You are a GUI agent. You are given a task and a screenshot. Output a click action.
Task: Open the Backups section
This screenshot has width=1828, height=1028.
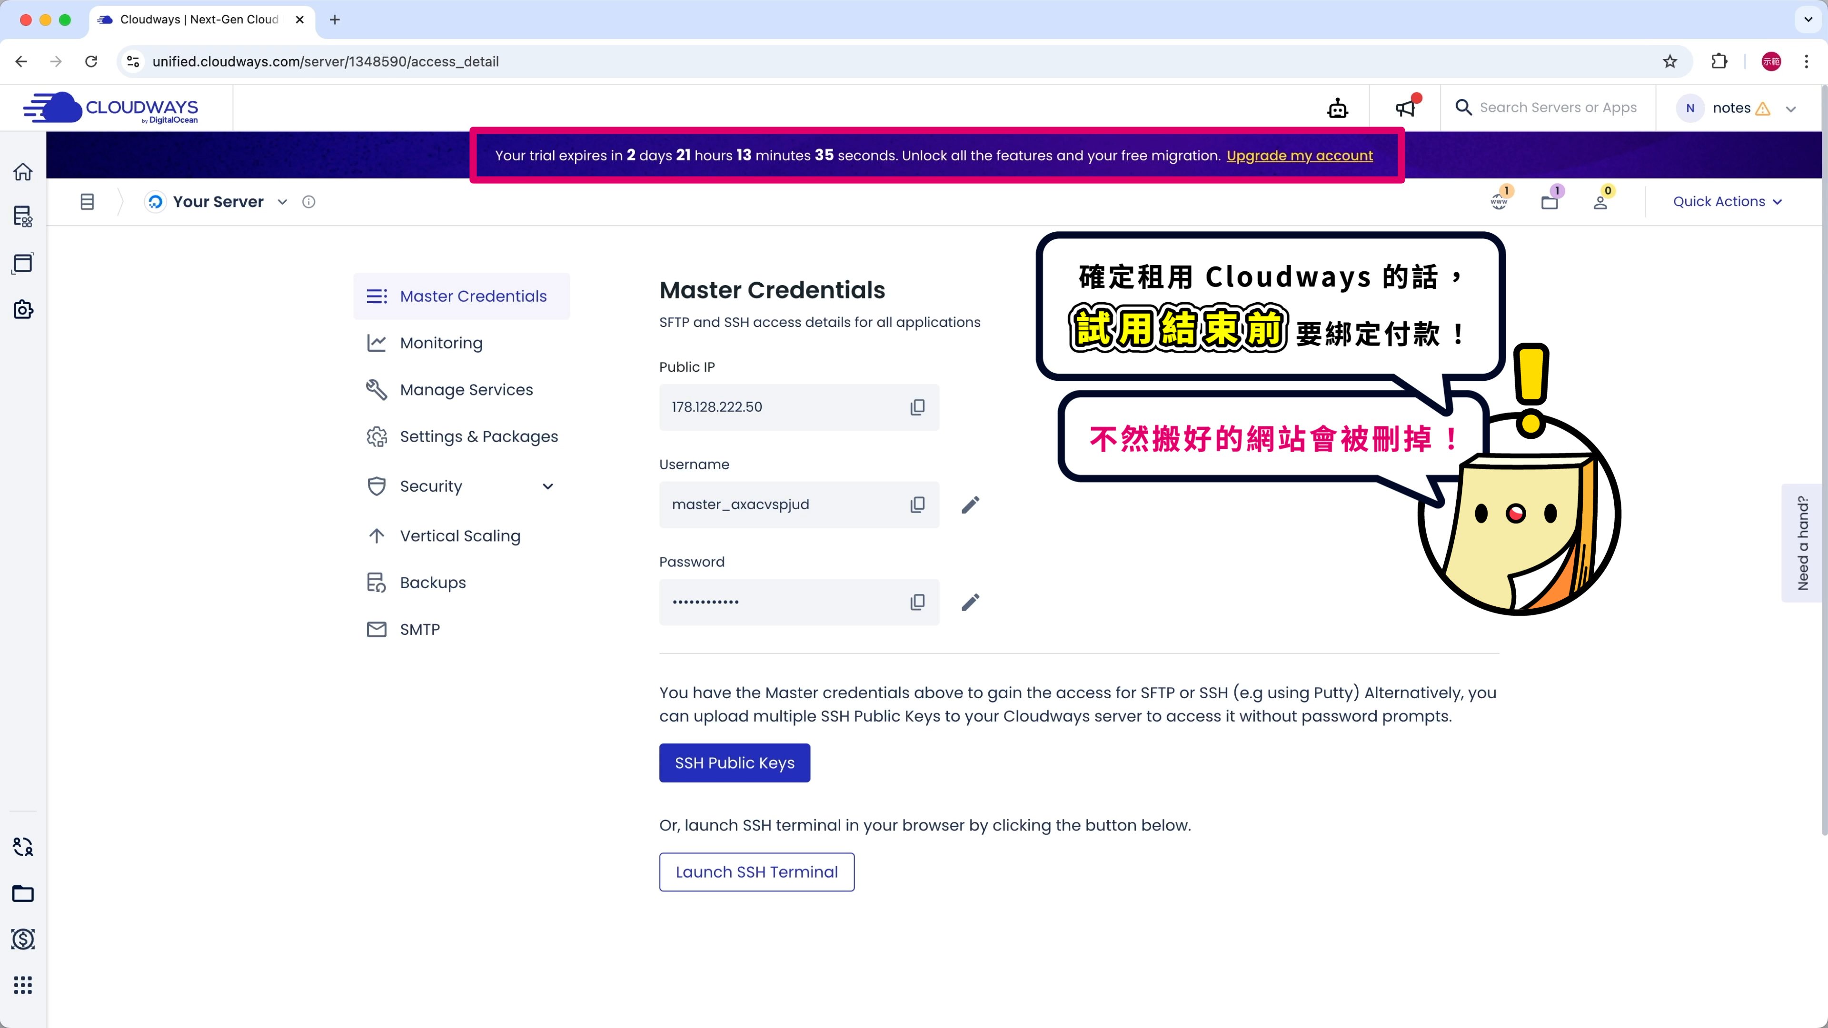433,583
